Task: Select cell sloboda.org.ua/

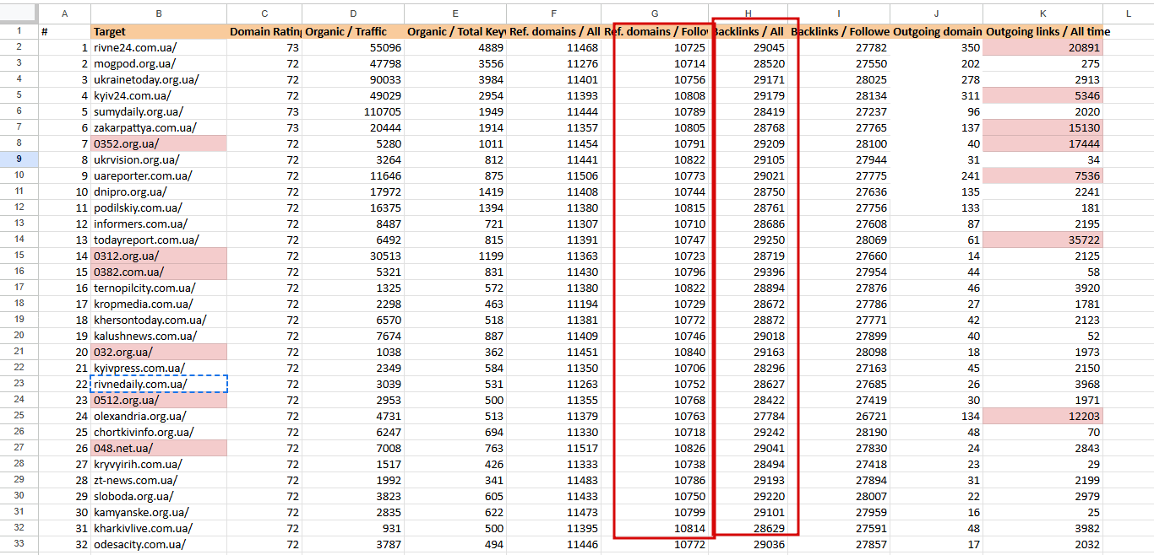Action: tap(159, 496)
